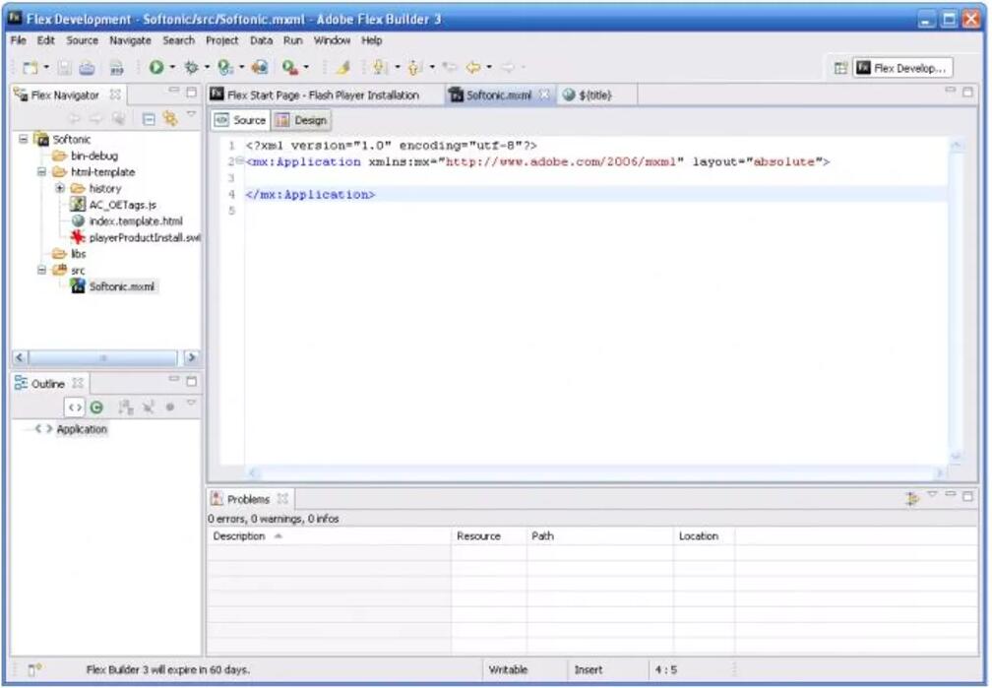Toggle Link with Editor in Flex Navigator

pyautogui.click(x=169, y=118)
